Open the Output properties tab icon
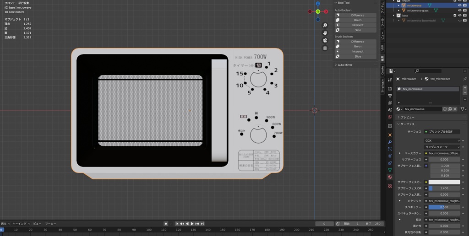 [x=390, y=96]
